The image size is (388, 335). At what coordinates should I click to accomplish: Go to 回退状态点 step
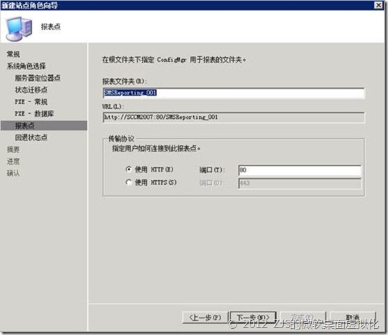coord(31,138)
